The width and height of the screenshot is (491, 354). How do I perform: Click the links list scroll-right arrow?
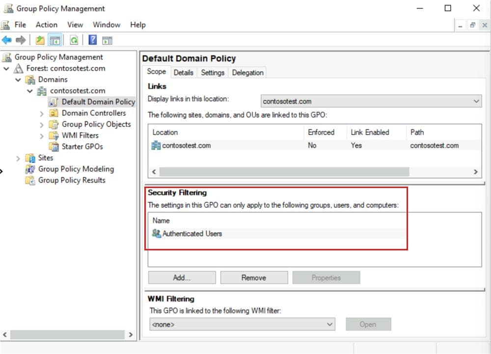(x=476, y=171)
